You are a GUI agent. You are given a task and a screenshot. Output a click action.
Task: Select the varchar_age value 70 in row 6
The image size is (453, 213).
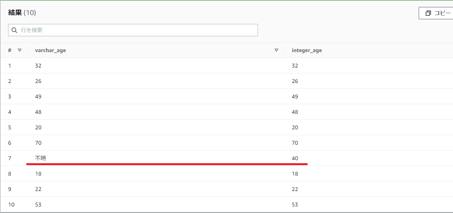[x=38, y=143]
